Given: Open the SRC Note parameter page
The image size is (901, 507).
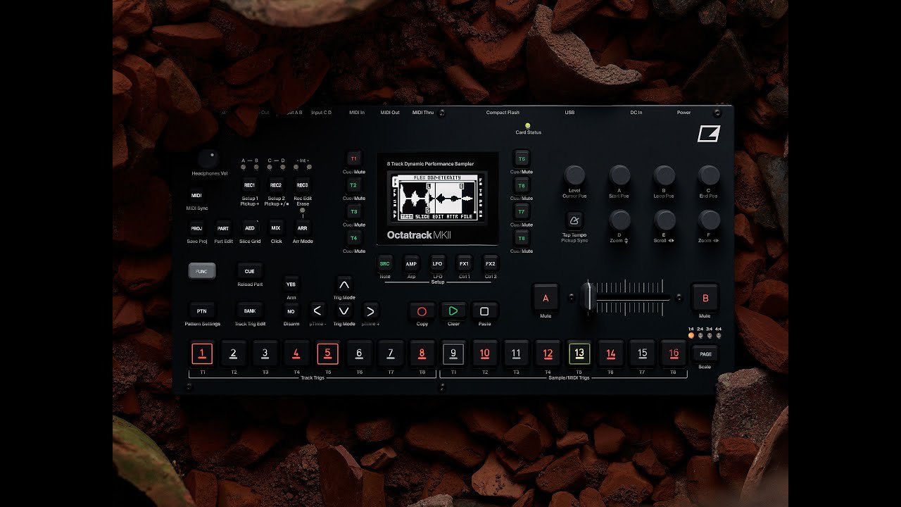Looking at the screenshot, I should (385, 264).
